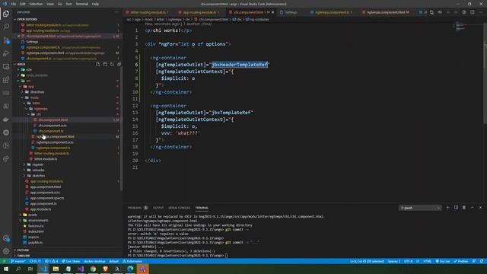487x274 pixels.
Task: Kill terminal with trash icon
Action: coord(464,208)
